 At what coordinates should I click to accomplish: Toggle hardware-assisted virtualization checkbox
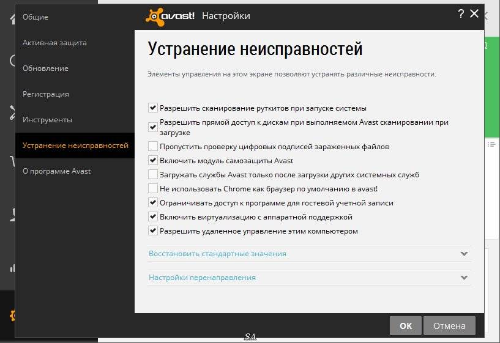pos(153,216)
